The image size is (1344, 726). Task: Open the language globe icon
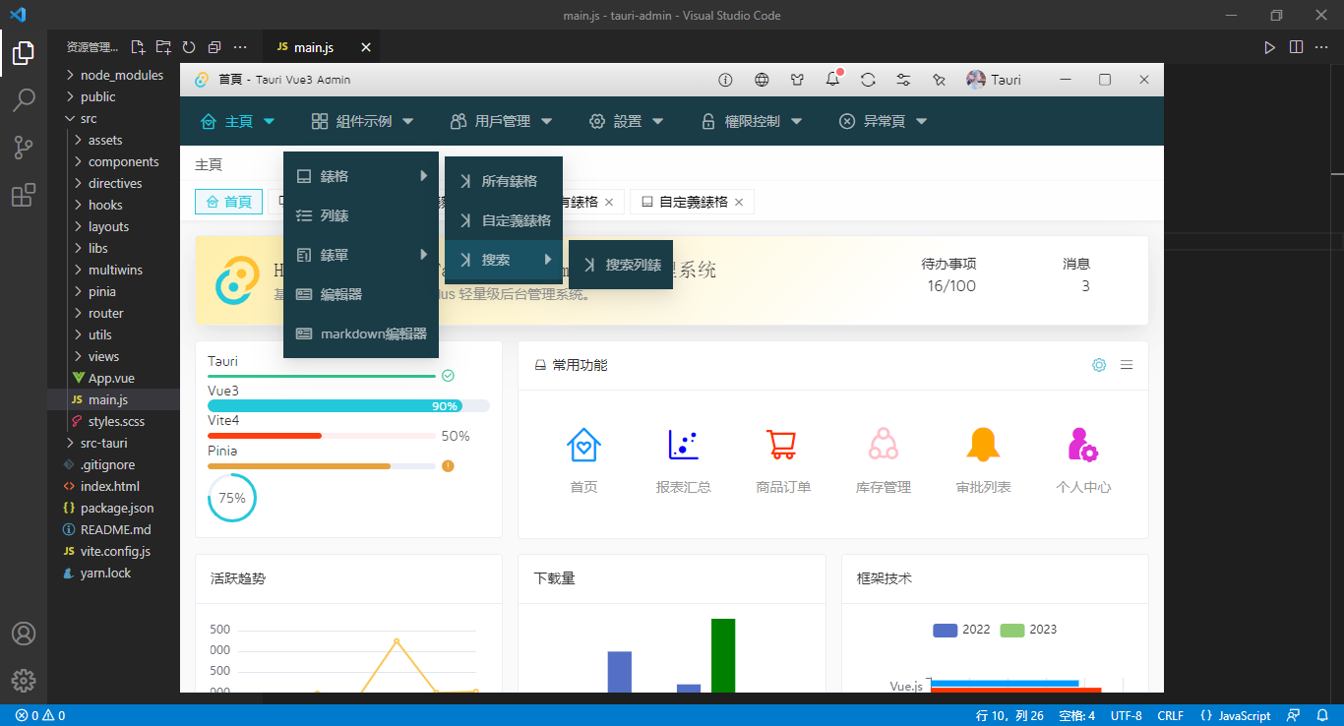[761, 80]
